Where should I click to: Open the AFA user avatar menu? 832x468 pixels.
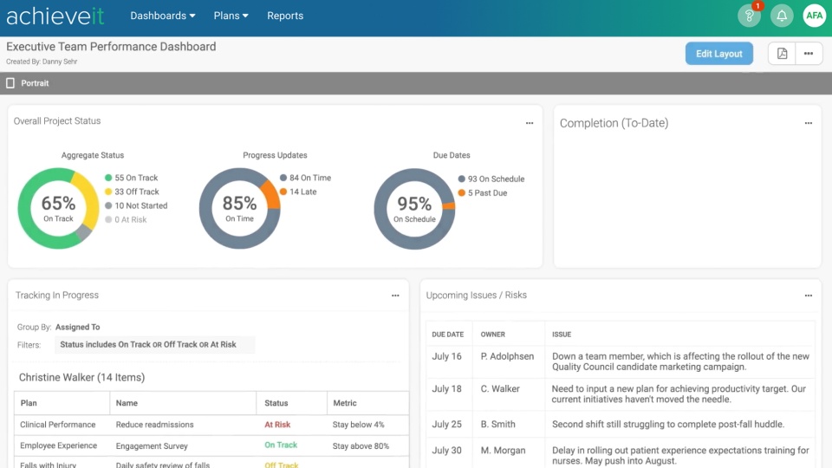814,16
